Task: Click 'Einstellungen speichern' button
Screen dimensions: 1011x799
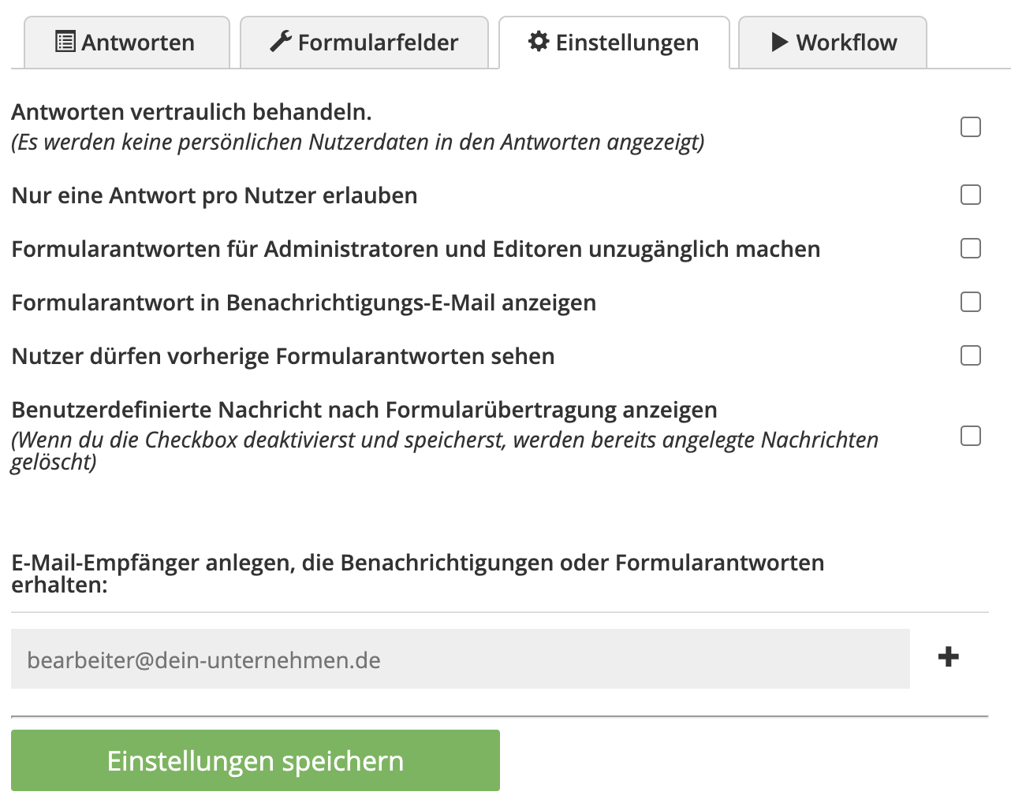Action: pos(256,760)
